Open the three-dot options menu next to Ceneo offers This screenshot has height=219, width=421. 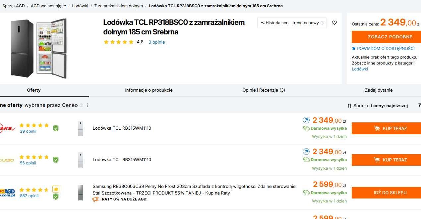[88, 105]
